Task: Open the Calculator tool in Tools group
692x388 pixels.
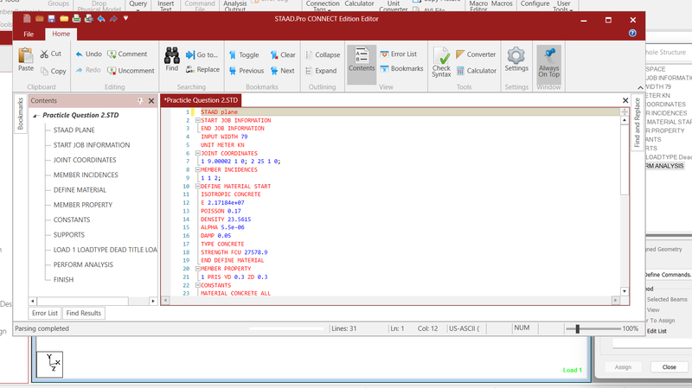Action: click(x=477, y=71)
